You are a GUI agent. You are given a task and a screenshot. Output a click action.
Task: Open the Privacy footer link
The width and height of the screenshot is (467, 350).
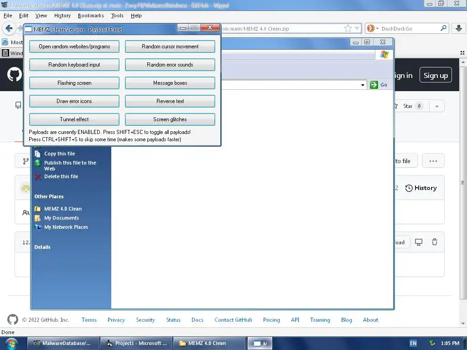coord(116,320)
